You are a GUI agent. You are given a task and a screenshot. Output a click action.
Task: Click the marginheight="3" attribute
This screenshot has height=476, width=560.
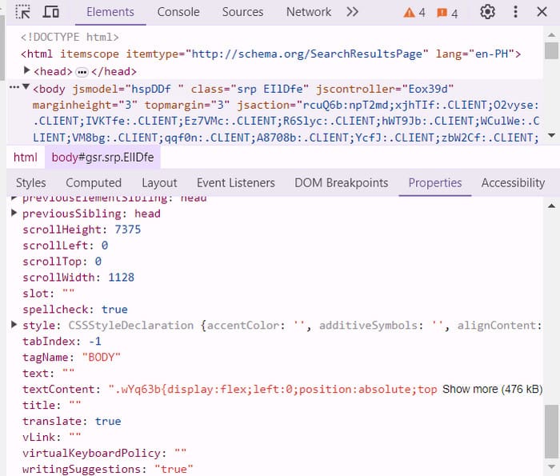[85, 106]
